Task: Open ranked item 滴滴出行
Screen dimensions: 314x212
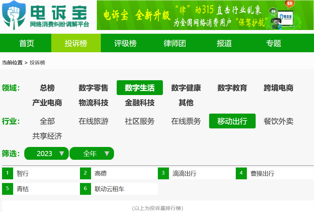Action: tap(184, 173)
